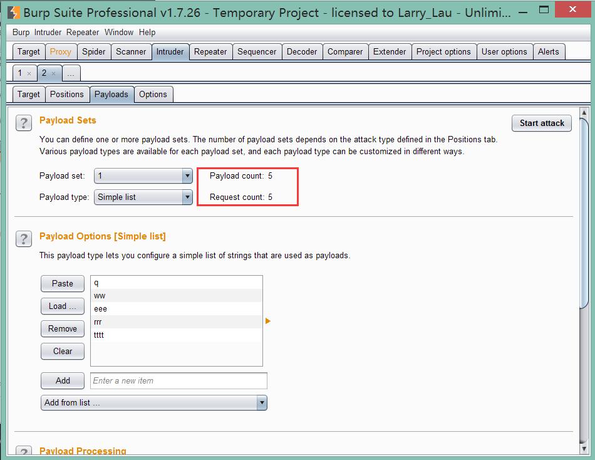
Task: Open help for Payload Sets section
Action: (24, 123)
